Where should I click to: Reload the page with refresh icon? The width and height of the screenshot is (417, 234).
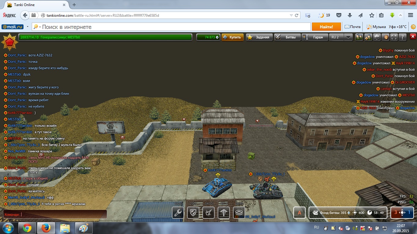[x=296, y=15]
